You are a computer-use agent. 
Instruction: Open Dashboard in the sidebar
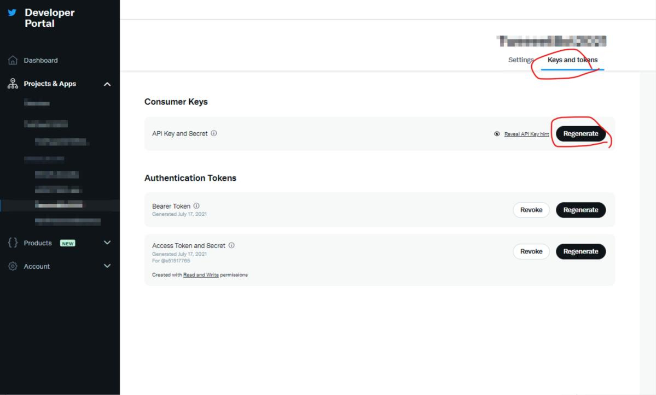click(40, 60)
